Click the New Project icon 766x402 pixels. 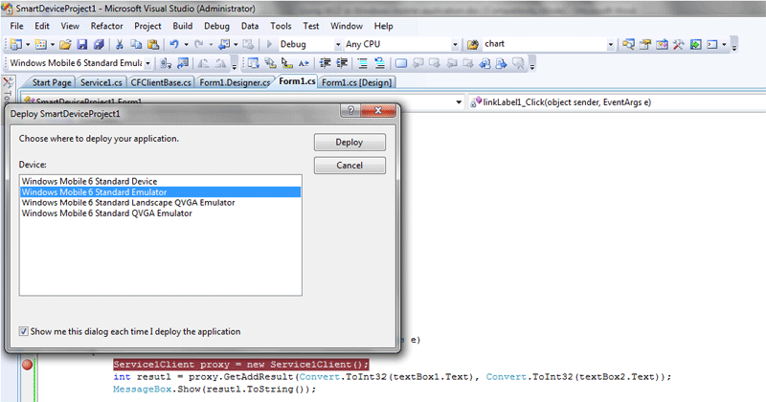[16, 44]
